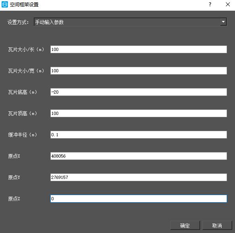The height and width of the screenshot is (233, 235).
Task: Click the 瓦片顶高 (m) label
Action: click(23, 113)
